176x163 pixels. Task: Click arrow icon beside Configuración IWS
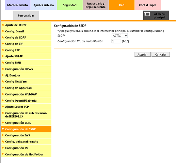pos(3,135)
